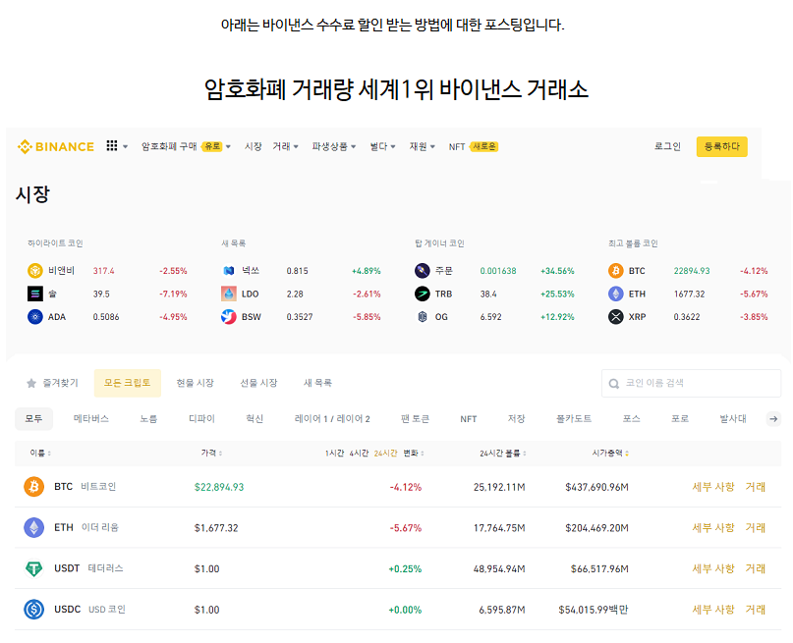793x643 pixels.
Task: Select the 디파이 category filter
Action: click(x=201, y=419)
